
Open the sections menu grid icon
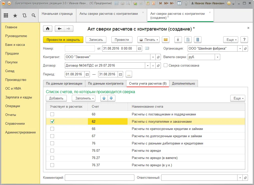pyautogui.click(x=6, y=16)
